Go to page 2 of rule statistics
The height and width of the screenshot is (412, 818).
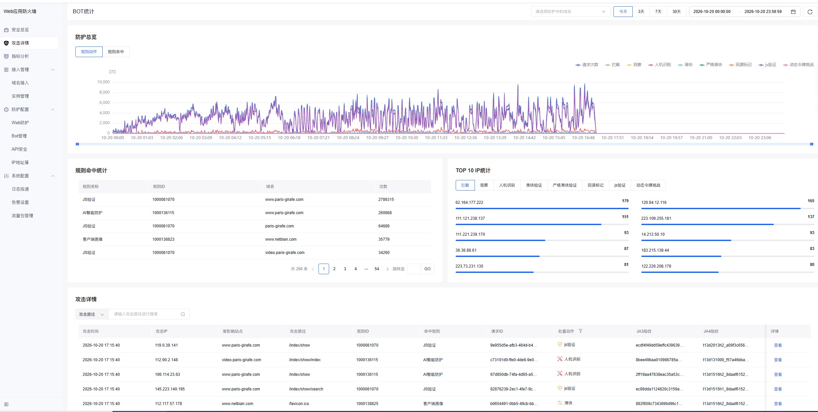tap(334, 269)
